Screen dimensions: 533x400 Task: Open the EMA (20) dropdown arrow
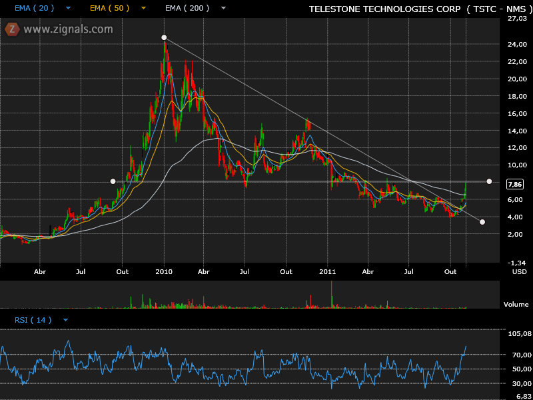69,8
